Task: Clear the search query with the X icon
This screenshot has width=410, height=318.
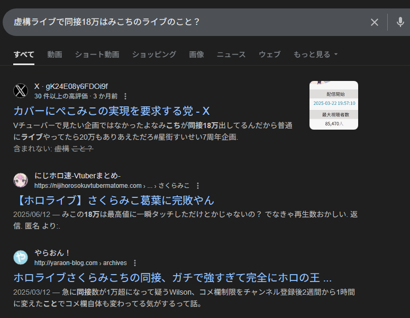Action: click(375, 22)
